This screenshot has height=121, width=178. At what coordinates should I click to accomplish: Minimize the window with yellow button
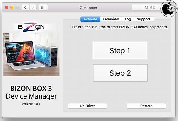(12, 8)
